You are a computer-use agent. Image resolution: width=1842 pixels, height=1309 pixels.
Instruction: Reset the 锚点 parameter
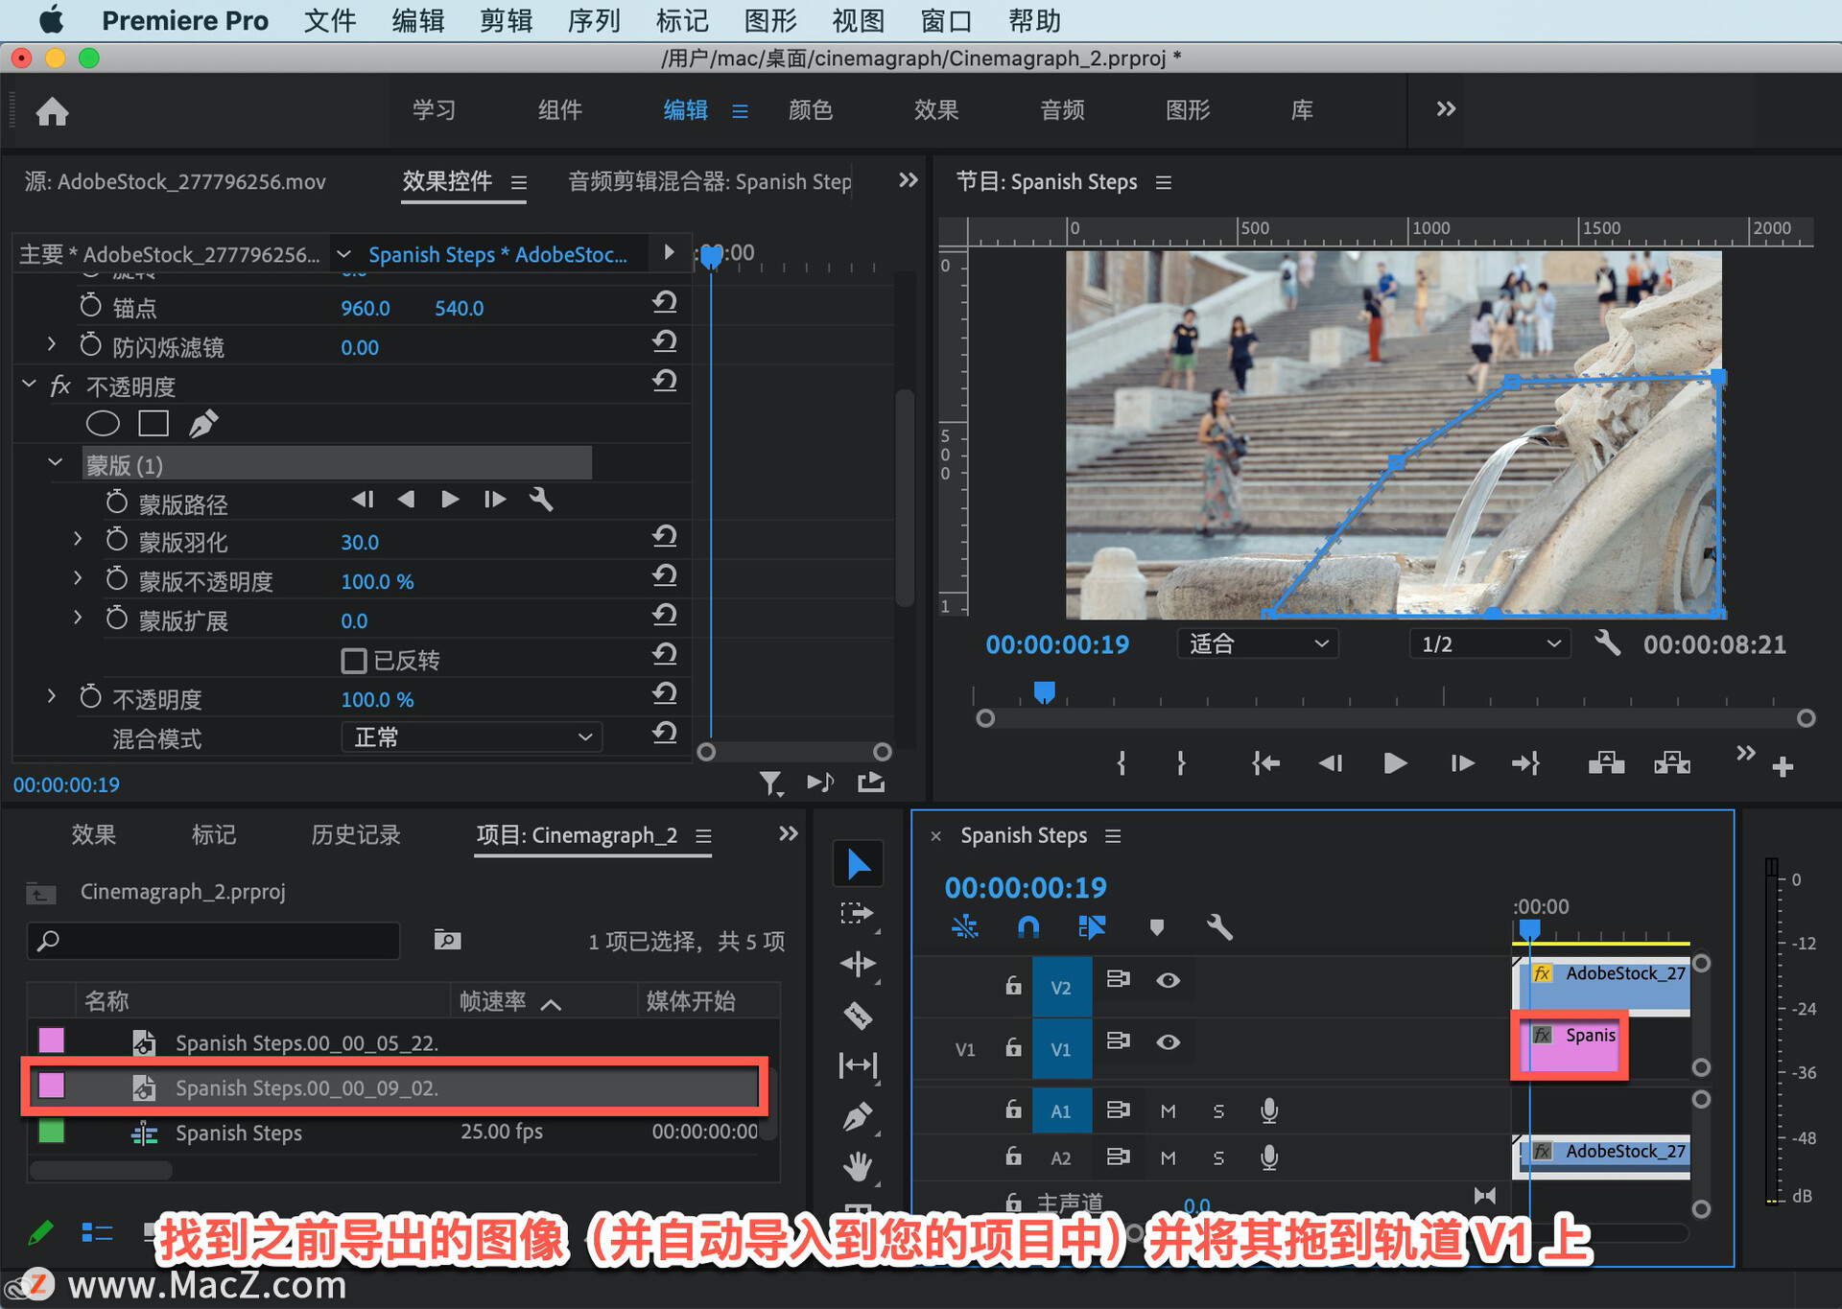point(665,304)
